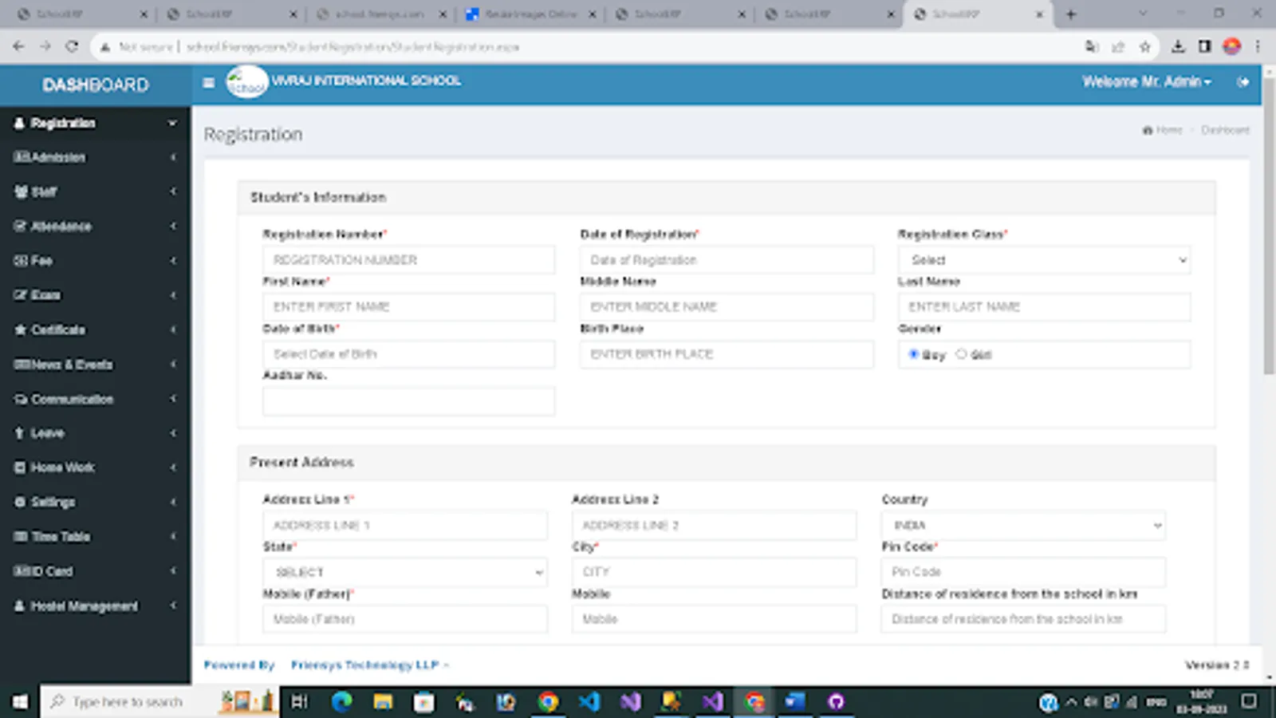Click the Friensys Technology LLP link

[365, 665]
